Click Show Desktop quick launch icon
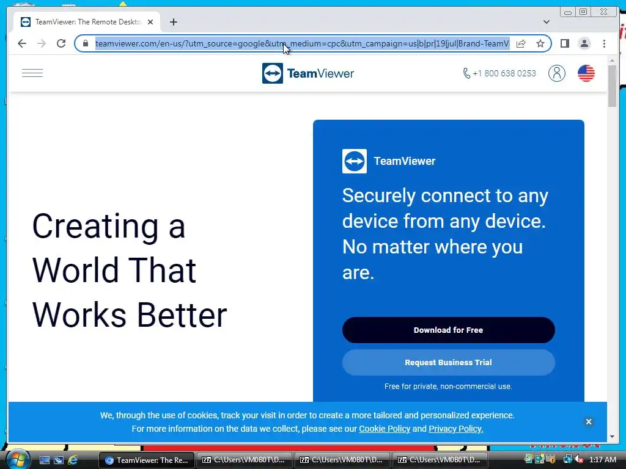 click(44, 460)
